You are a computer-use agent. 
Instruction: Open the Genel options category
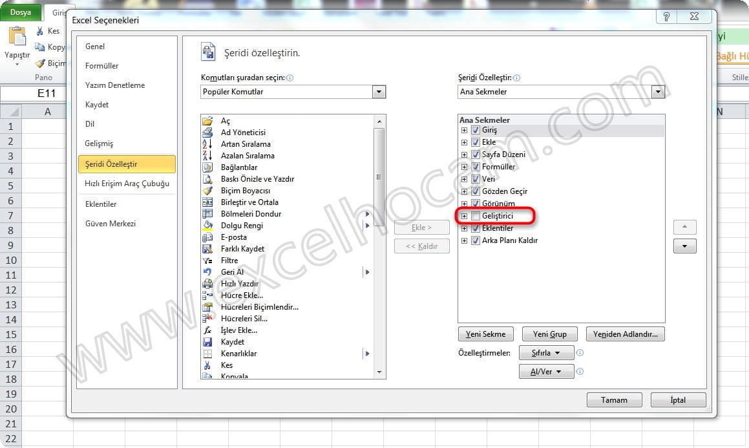click(127, 47)
